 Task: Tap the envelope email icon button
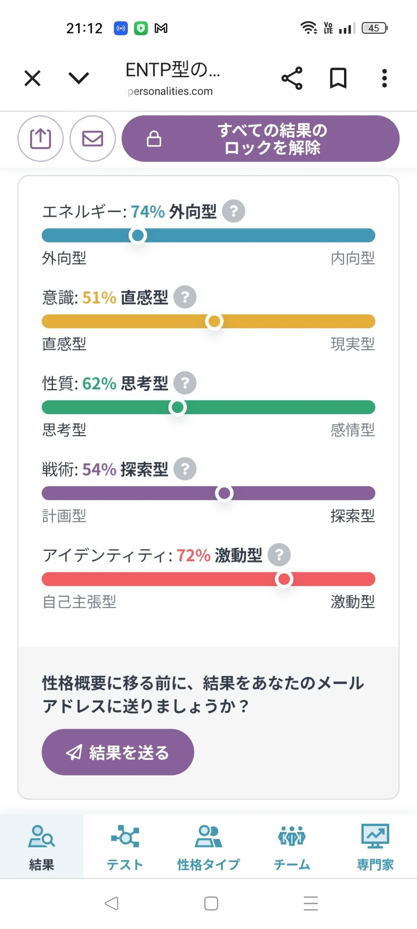click(93, 139)
